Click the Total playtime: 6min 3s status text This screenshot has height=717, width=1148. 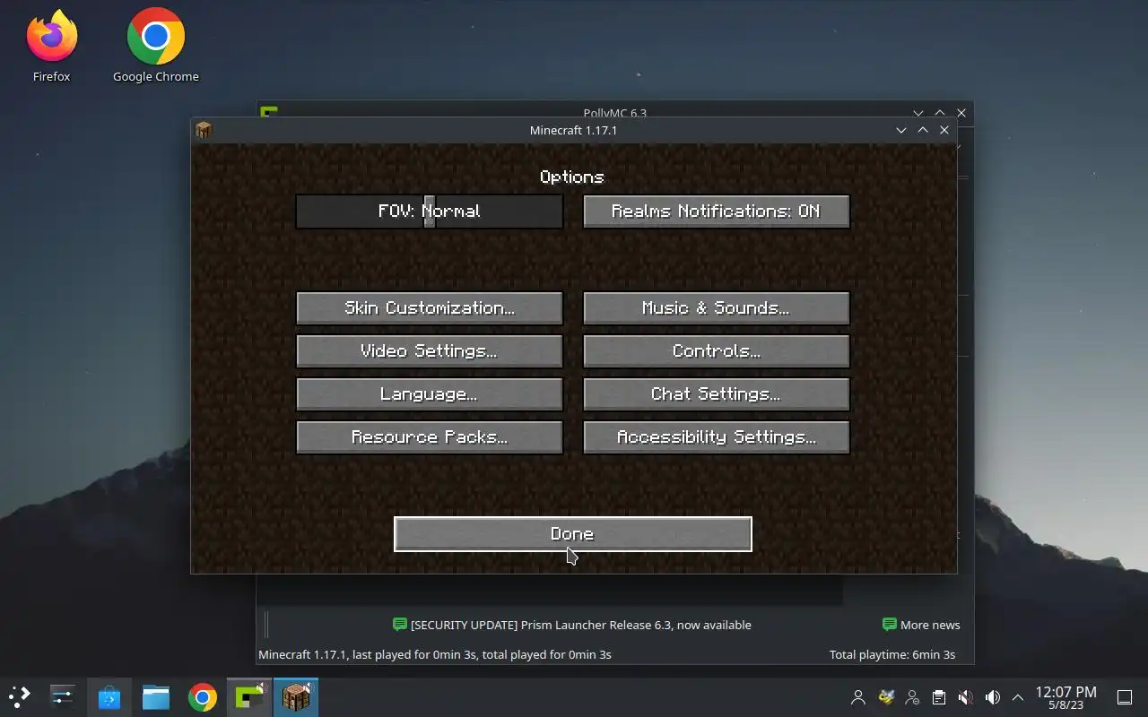892,654
